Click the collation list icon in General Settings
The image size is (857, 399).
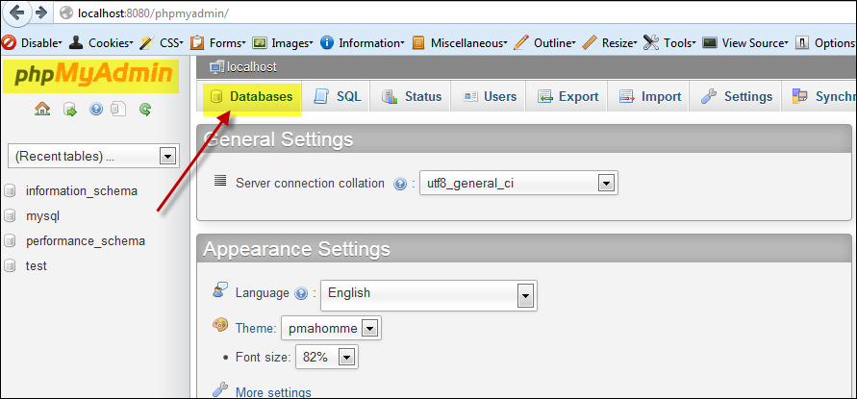coord(220,181)
